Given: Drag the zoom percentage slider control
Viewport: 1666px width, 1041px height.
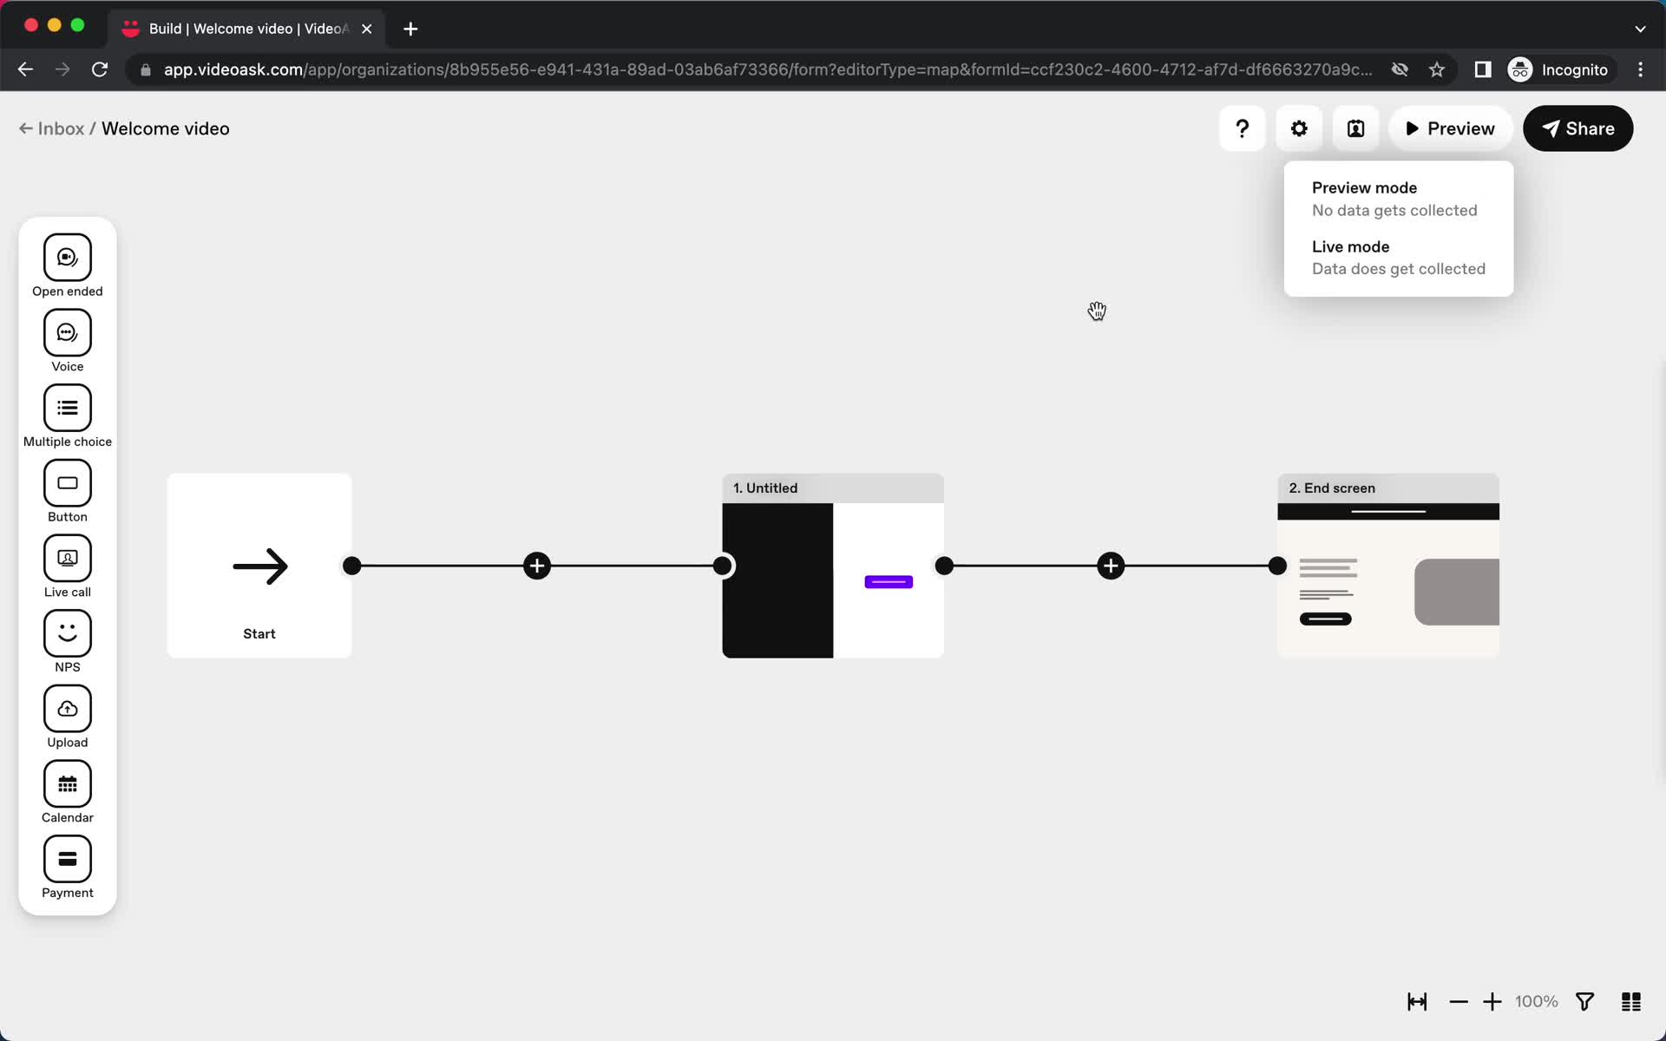Looking at the screenshot, I should (1537, 1000).
